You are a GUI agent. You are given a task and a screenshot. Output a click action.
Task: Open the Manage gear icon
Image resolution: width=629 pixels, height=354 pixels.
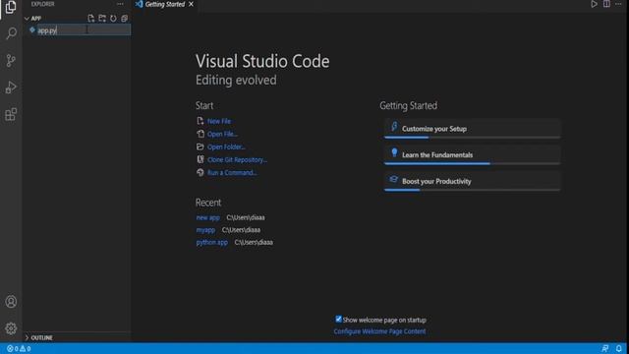pos(11,328)
